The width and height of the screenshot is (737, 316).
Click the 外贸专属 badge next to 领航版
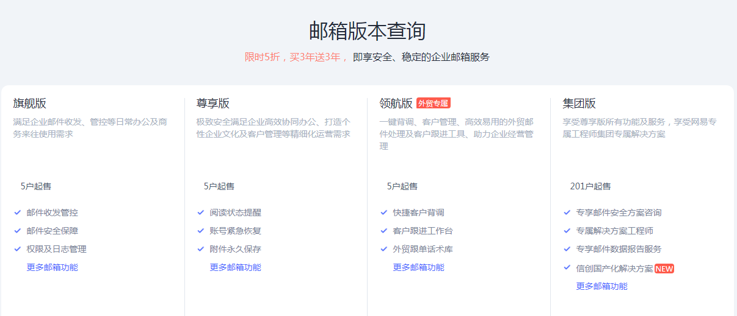(433, 104)
